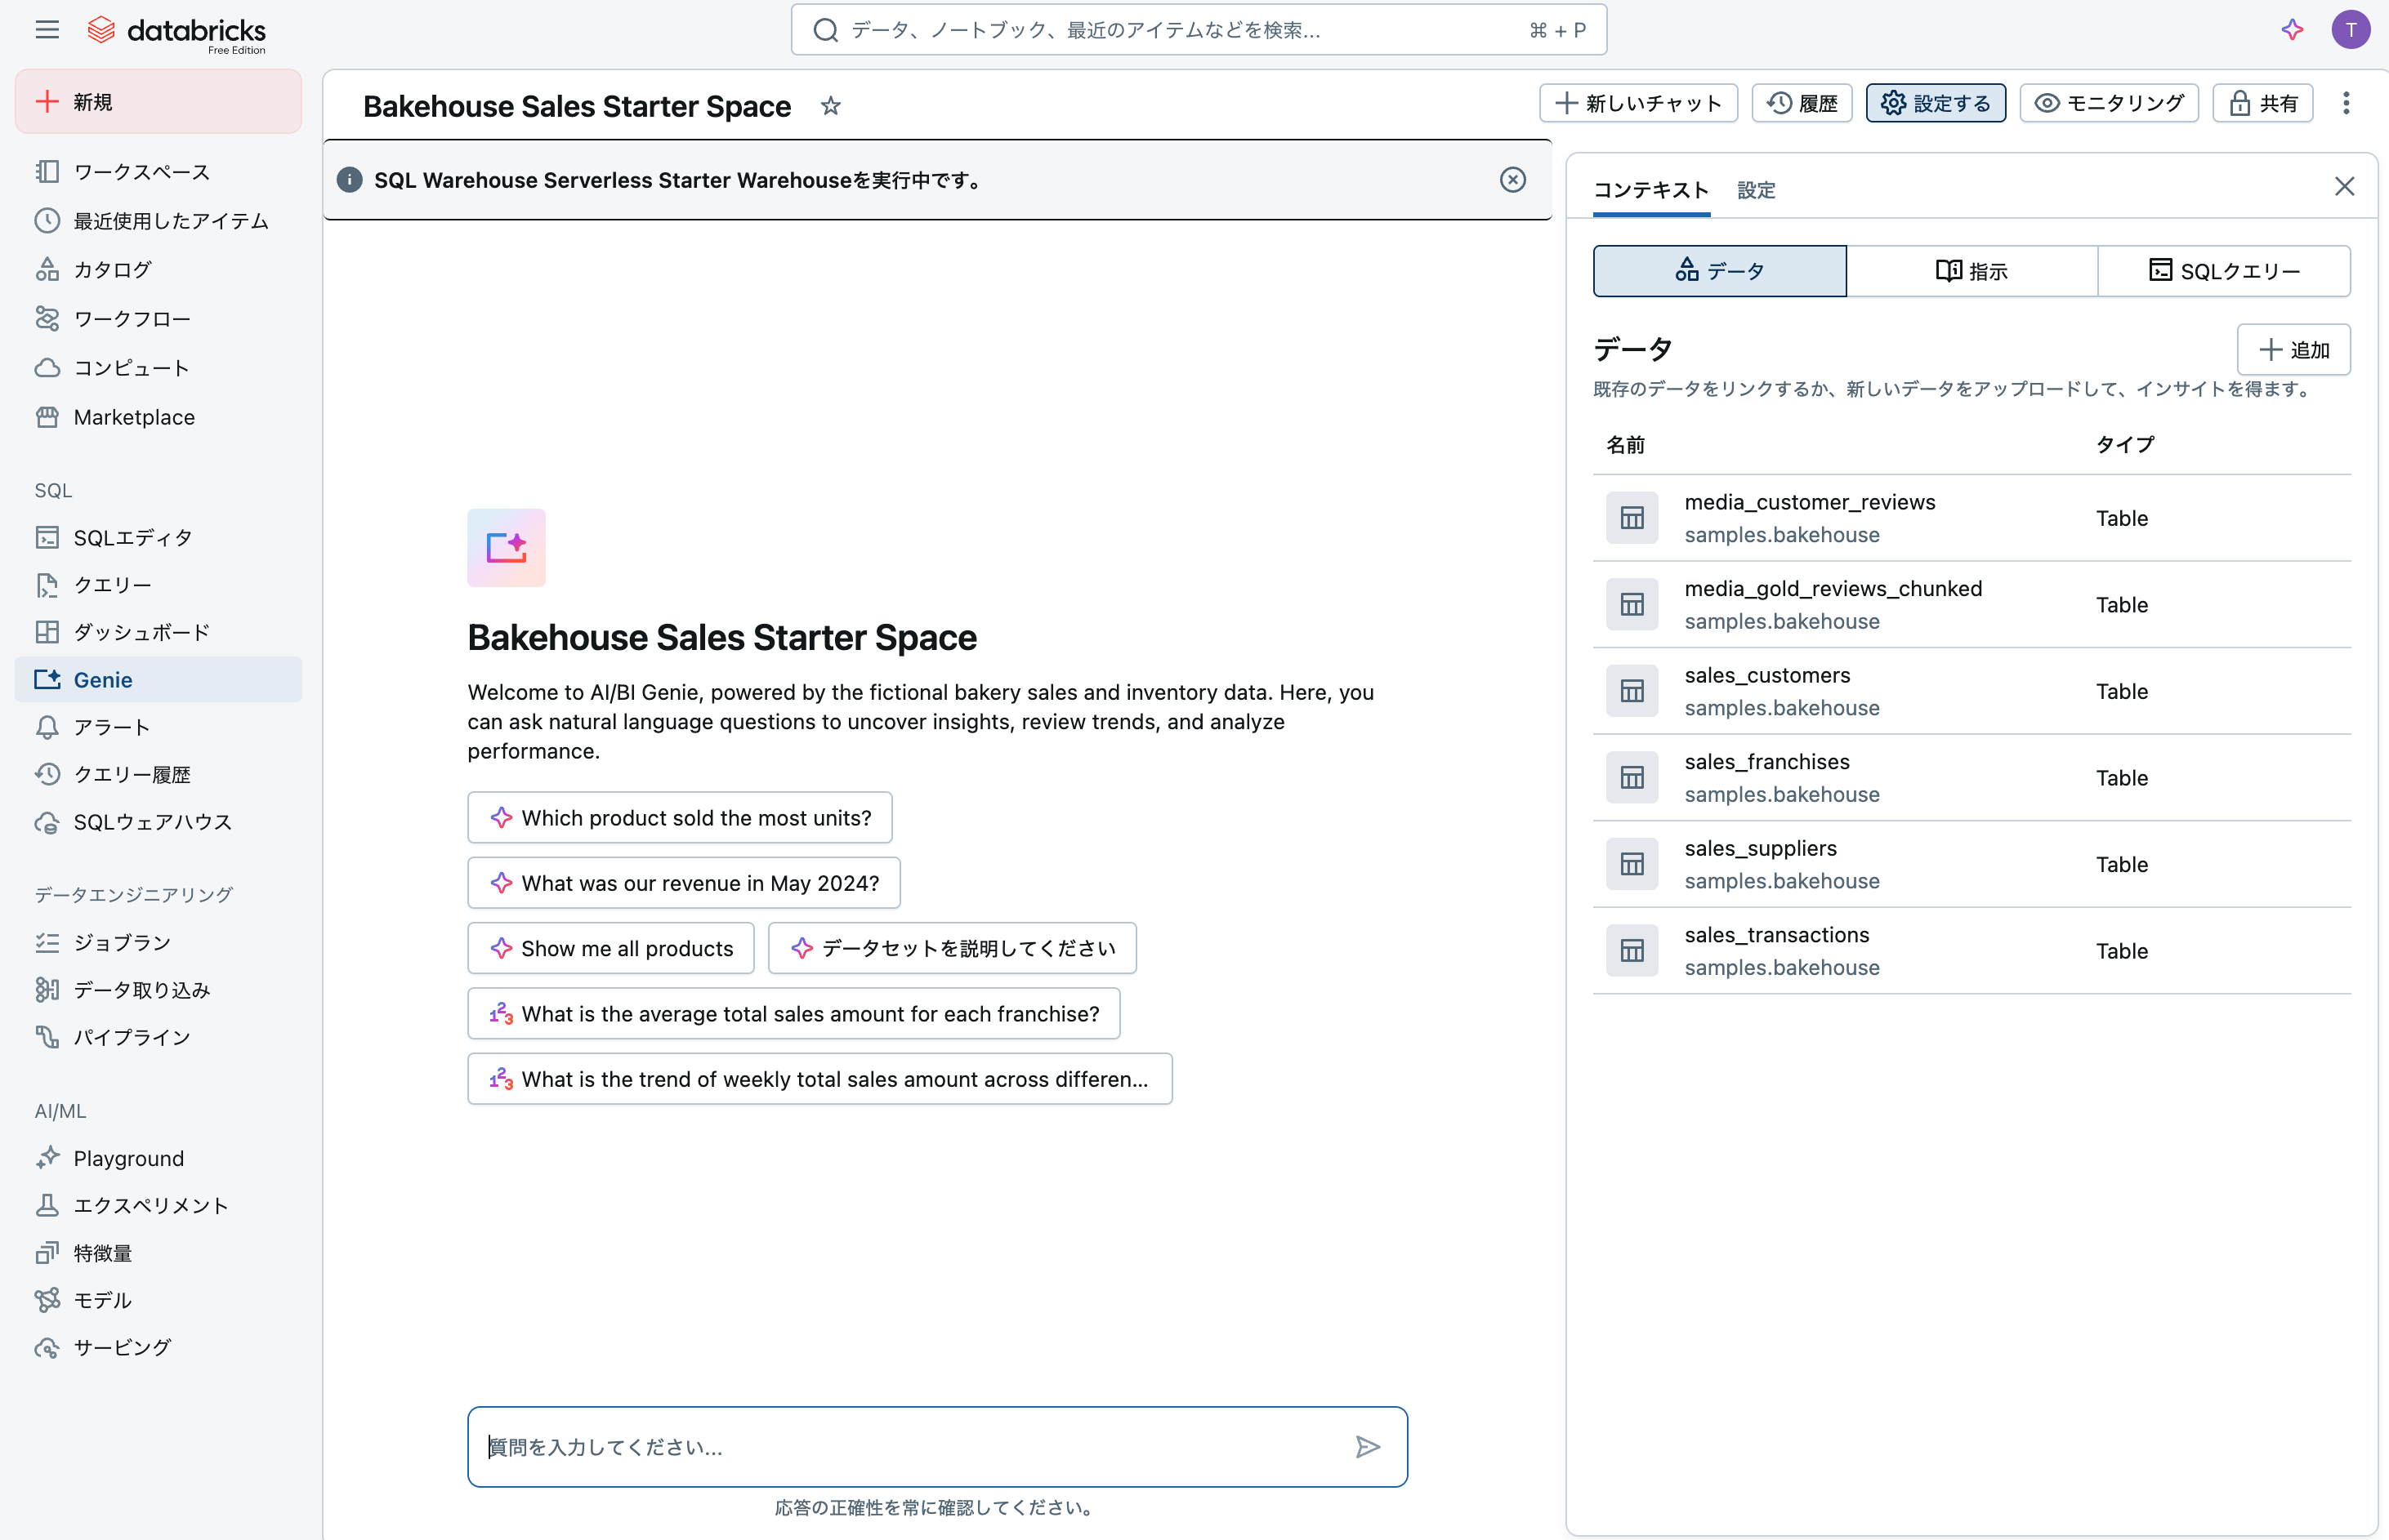Open コンピュート in the sidebar
The image size is (2389, 1540).
tap(158, 368)
